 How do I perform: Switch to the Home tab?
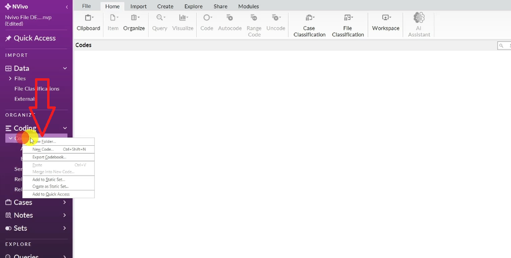[x=112, y=6]
